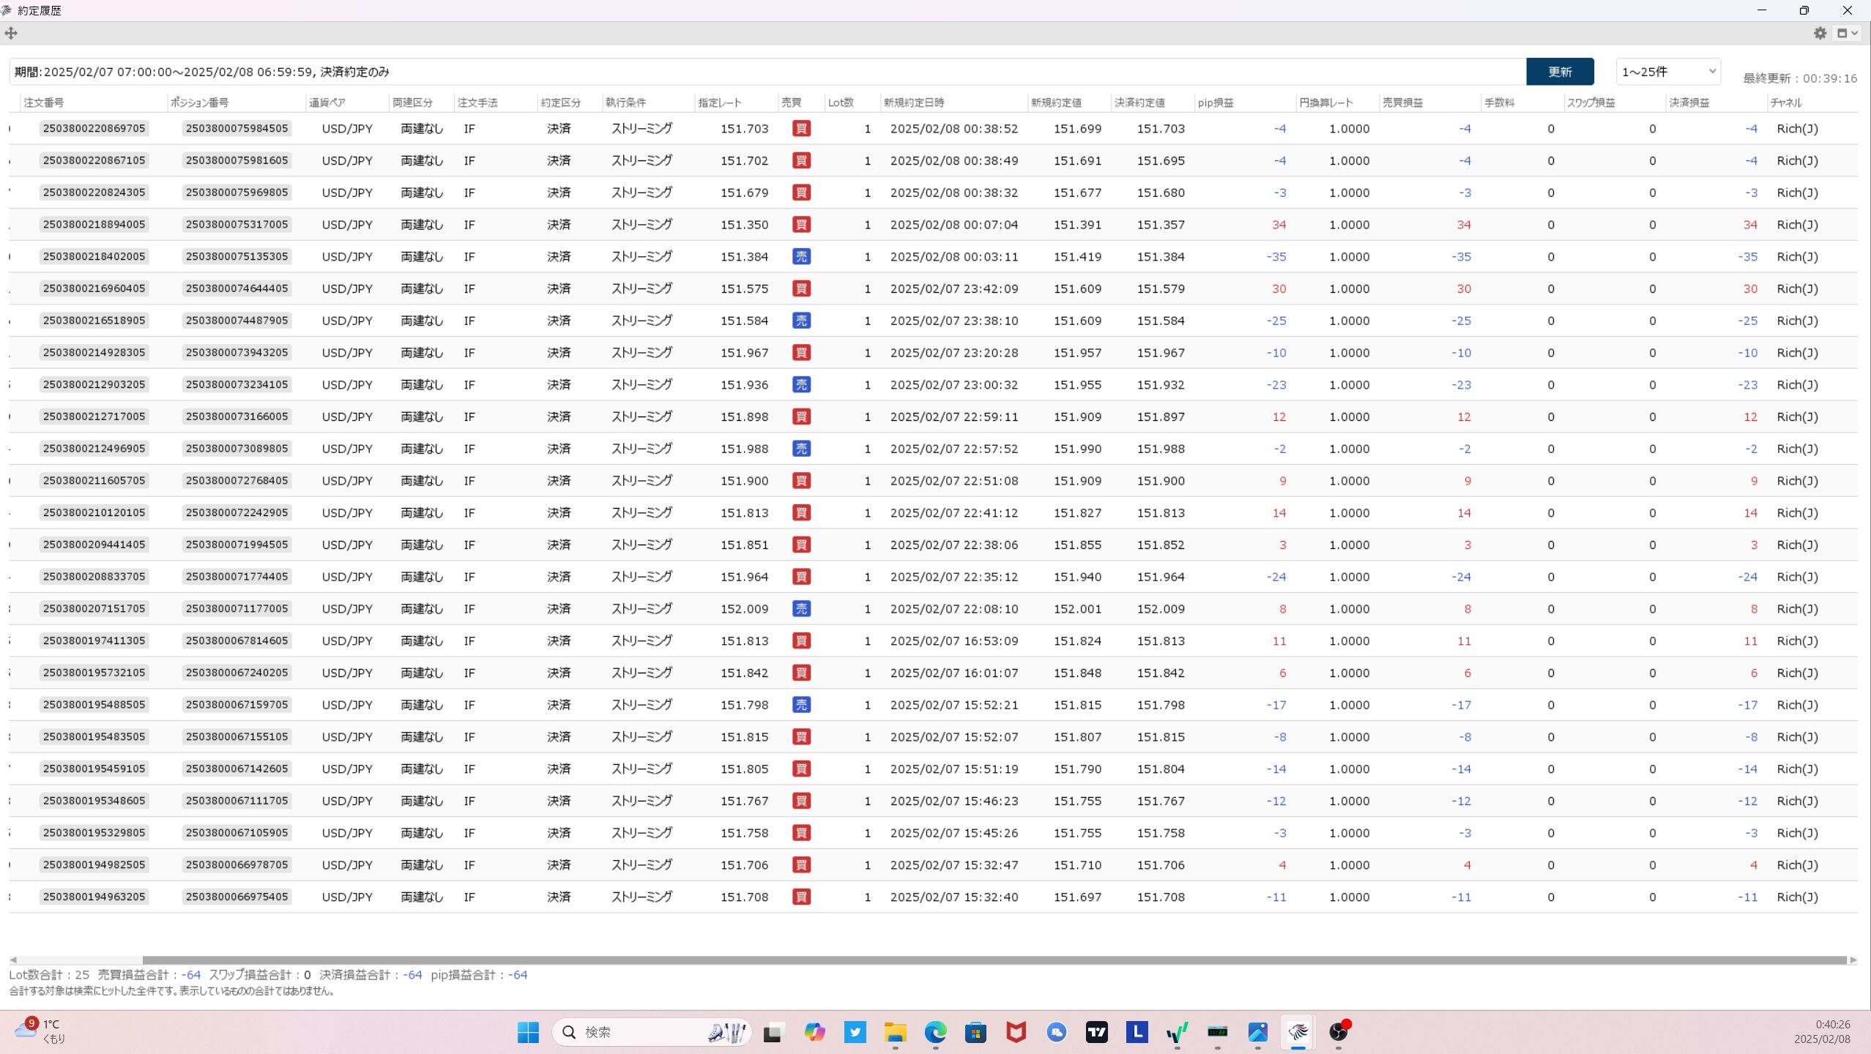
Task: Expand the 1〜25件 page range dropdown
Action: click(x=1668, y=72)
